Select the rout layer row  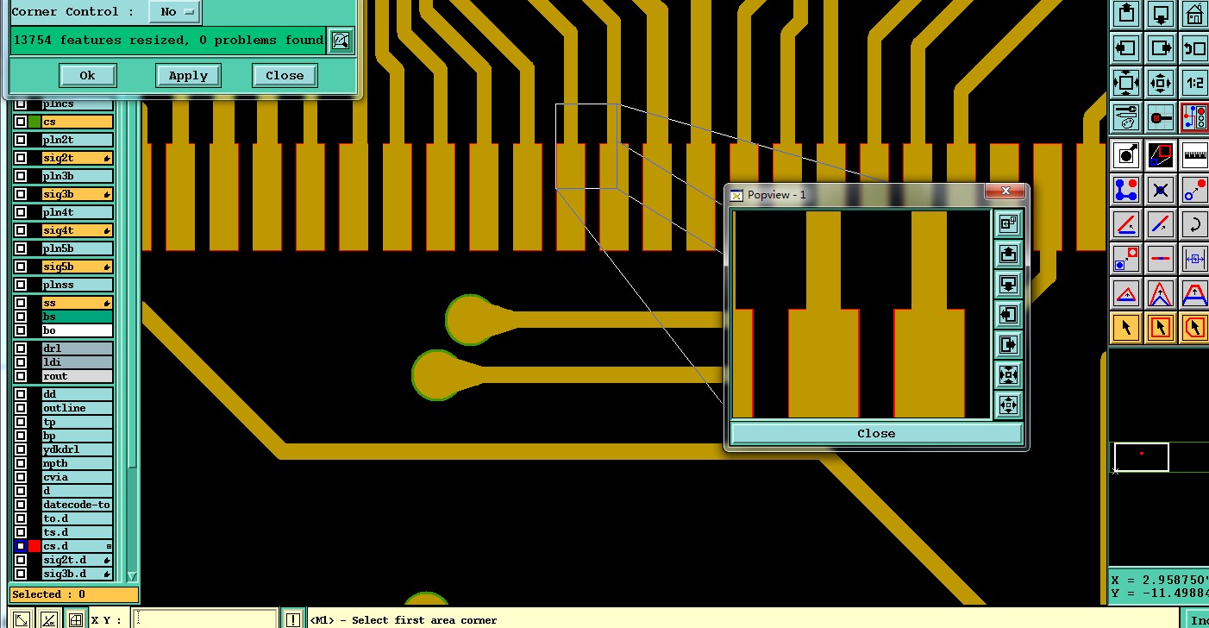tap(78, 376)
